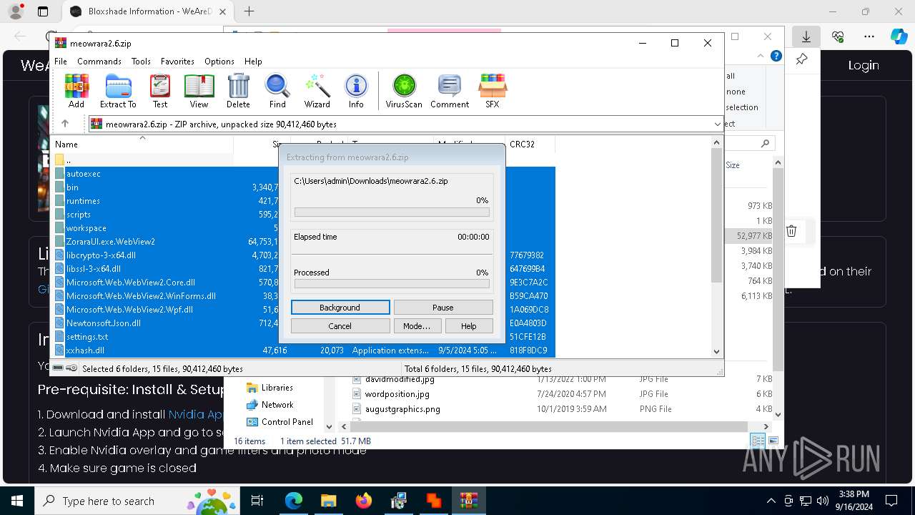Select settings.txt file
The width and height of the screenshot is (915, 515).
tap(87, 337)
